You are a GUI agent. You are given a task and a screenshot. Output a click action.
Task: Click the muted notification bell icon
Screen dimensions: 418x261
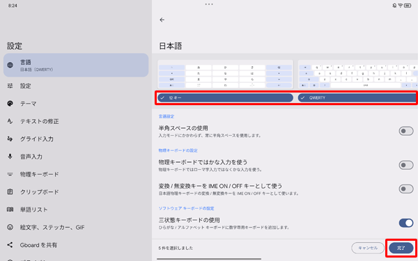click(x=394, y=6)
